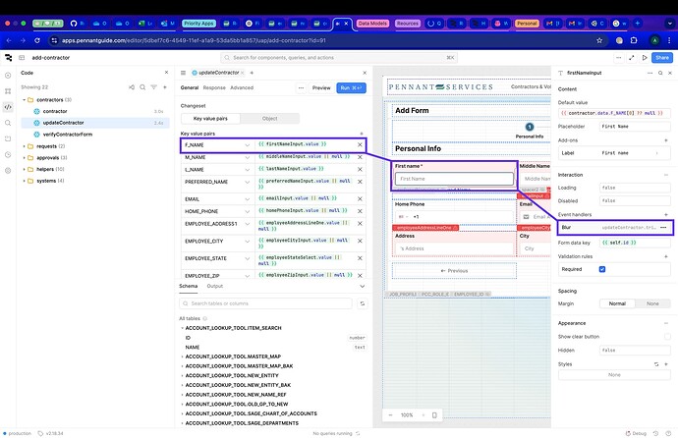678x438 pixels.
Task: Click the Share button
Action: tap(662, 57)
